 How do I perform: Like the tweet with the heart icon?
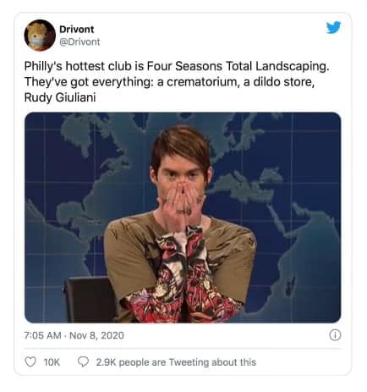[30, 362]
